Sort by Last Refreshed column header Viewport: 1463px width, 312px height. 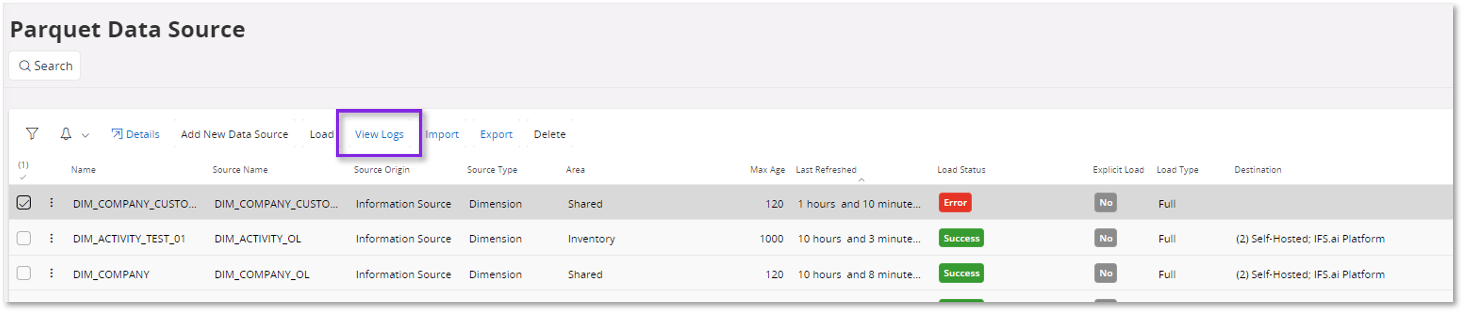[x=826, y=170]
